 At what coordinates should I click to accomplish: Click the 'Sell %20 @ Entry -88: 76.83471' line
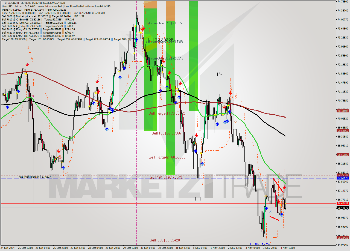point(38,36)
